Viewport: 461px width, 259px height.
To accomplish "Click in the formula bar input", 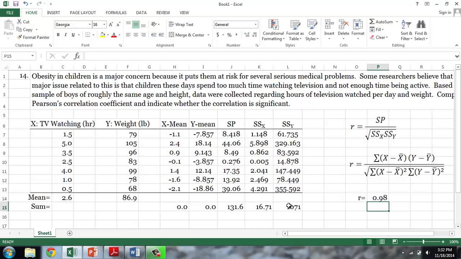I will pyautogui.click(x=269, y=56).
